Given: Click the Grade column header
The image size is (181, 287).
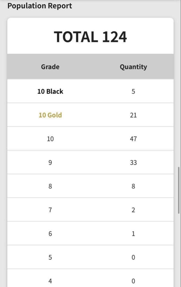Looking at the screenshot, I should [50, 67].
